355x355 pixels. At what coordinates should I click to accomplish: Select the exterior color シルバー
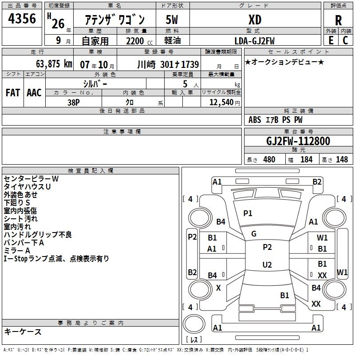95,84
